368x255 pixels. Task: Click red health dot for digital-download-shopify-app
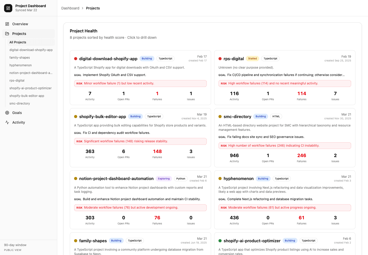click(76, 59)
